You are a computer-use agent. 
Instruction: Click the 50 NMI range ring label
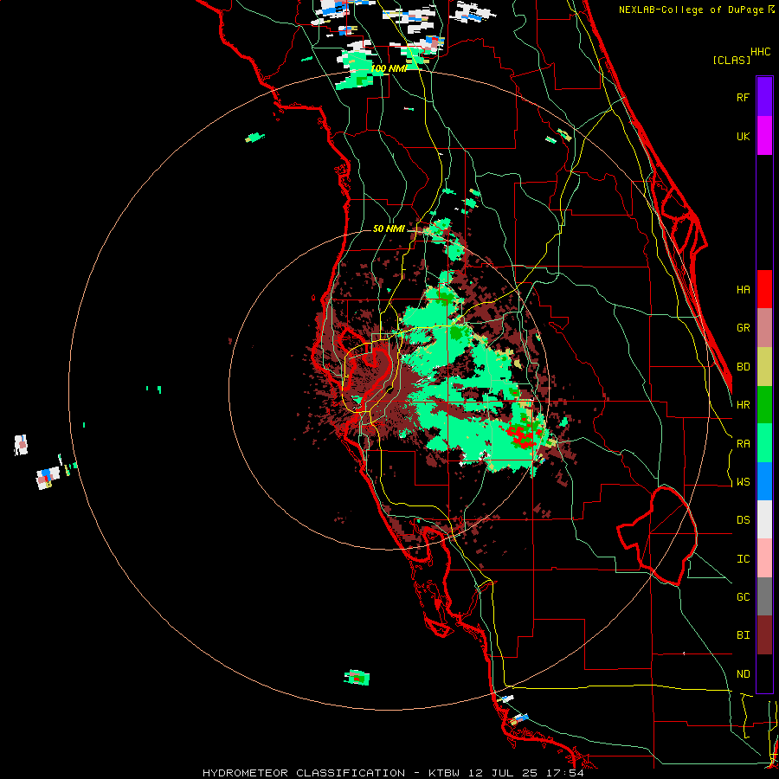pos(389,229)
